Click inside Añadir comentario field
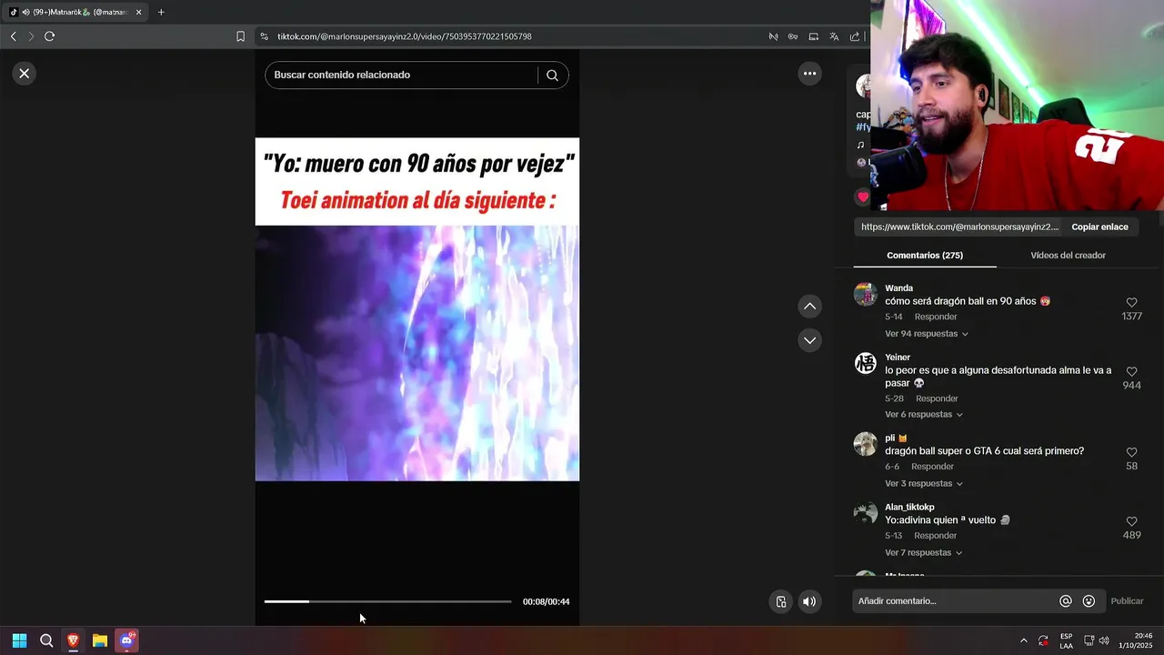1164x655 pixels. [x=955, y=601]
